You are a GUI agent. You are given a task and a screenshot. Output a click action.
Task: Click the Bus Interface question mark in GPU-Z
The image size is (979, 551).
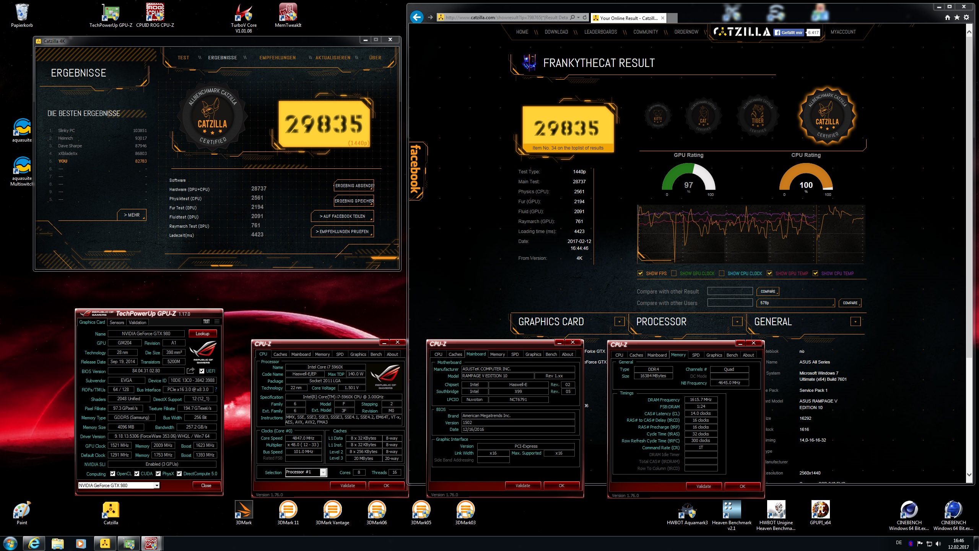pos(216,390)
